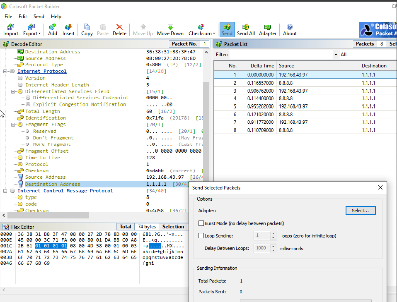Click highlighted hex bytes 01 01 01 01
The image size is (397, 302).
tap(51, 246)
